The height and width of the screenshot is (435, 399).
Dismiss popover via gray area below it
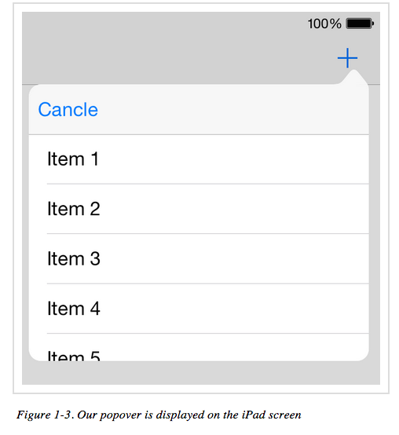point(201,373)
